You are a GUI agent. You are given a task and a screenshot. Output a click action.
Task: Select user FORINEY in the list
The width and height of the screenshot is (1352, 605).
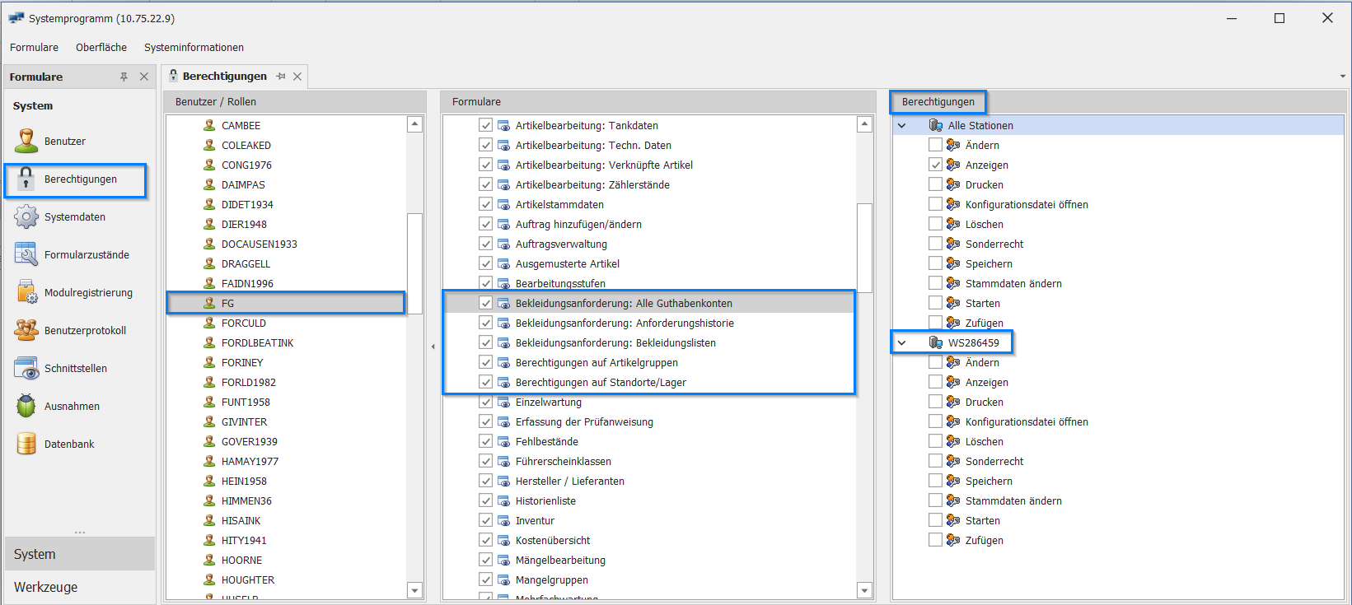point(242,363)
